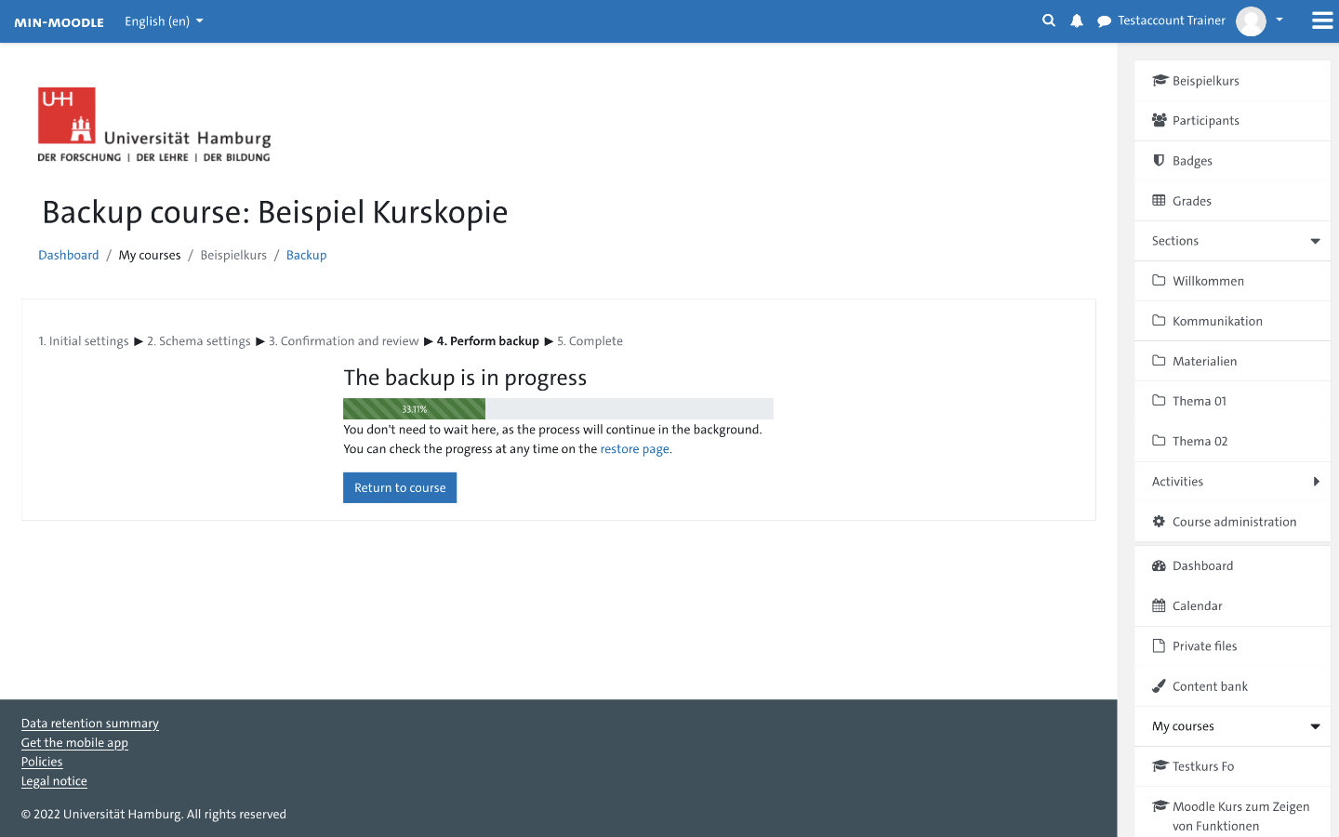Viewport: 1339px width, 837px height.
Task: Click step 4. Perform backup
Action: 488,341
